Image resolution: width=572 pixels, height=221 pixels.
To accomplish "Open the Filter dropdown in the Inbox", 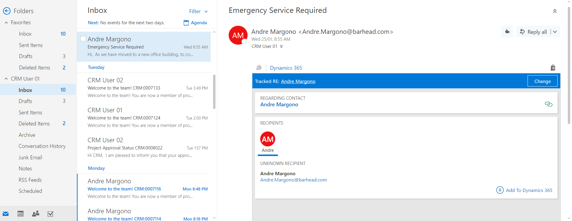I will (198, 11).
